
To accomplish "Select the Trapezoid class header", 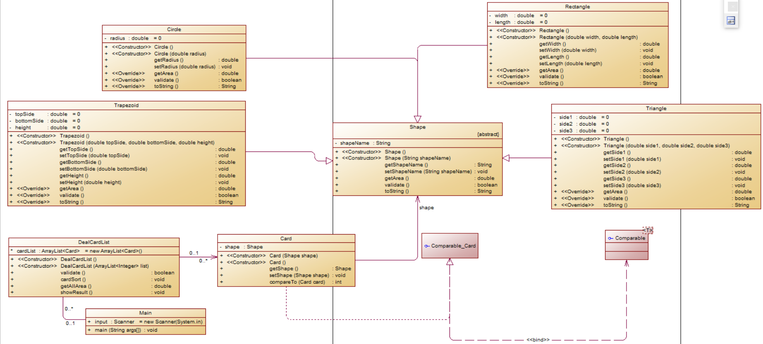I will pos(126,105).
